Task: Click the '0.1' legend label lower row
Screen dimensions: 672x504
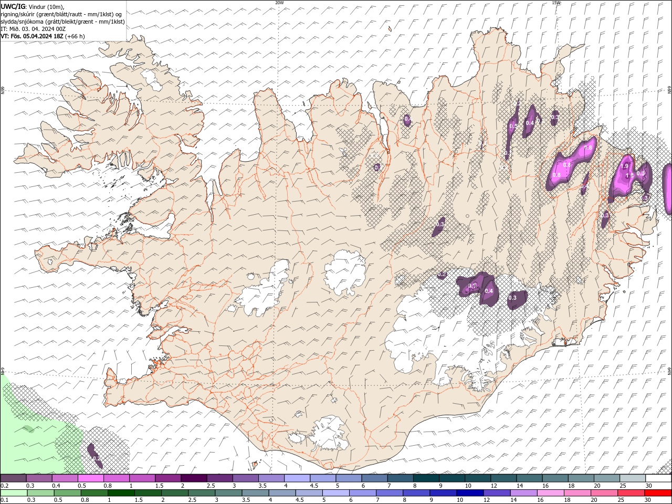Action: pos(4,500)
